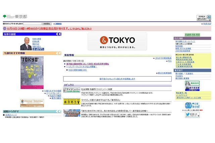Image resolution: width=215 pixels, height=143 pixels.
Task: Open the これまでの報道発表 link
Action: [163, 58]
